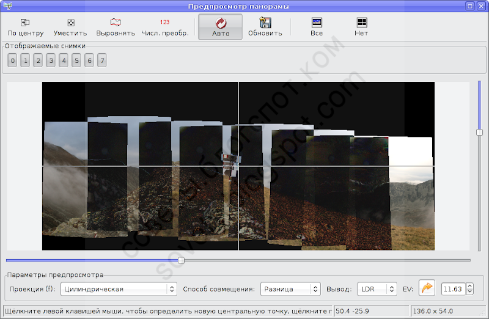Toggle display of image 3

(x=51, y=60)
